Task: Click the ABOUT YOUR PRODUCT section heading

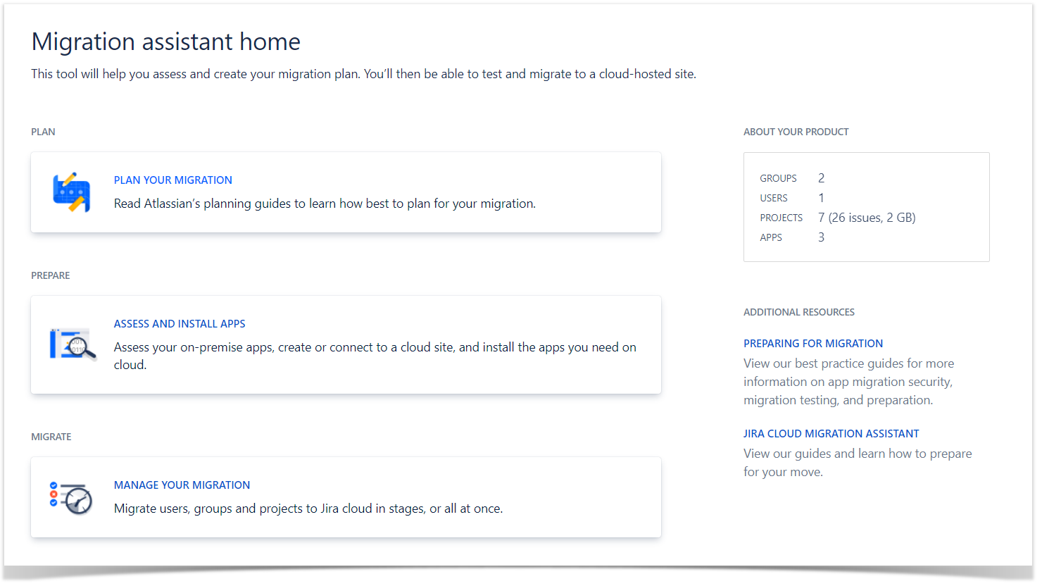Action: tap(796, 132)
